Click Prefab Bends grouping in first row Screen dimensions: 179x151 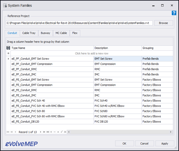157,59
